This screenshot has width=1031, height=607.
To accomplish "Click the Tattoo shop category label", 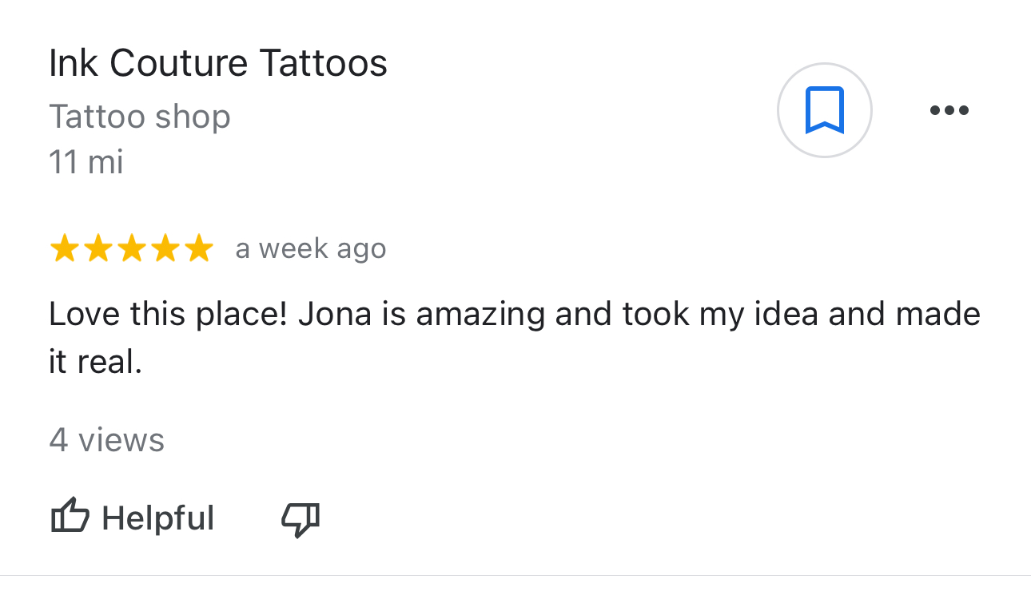I will pos(139,117).
